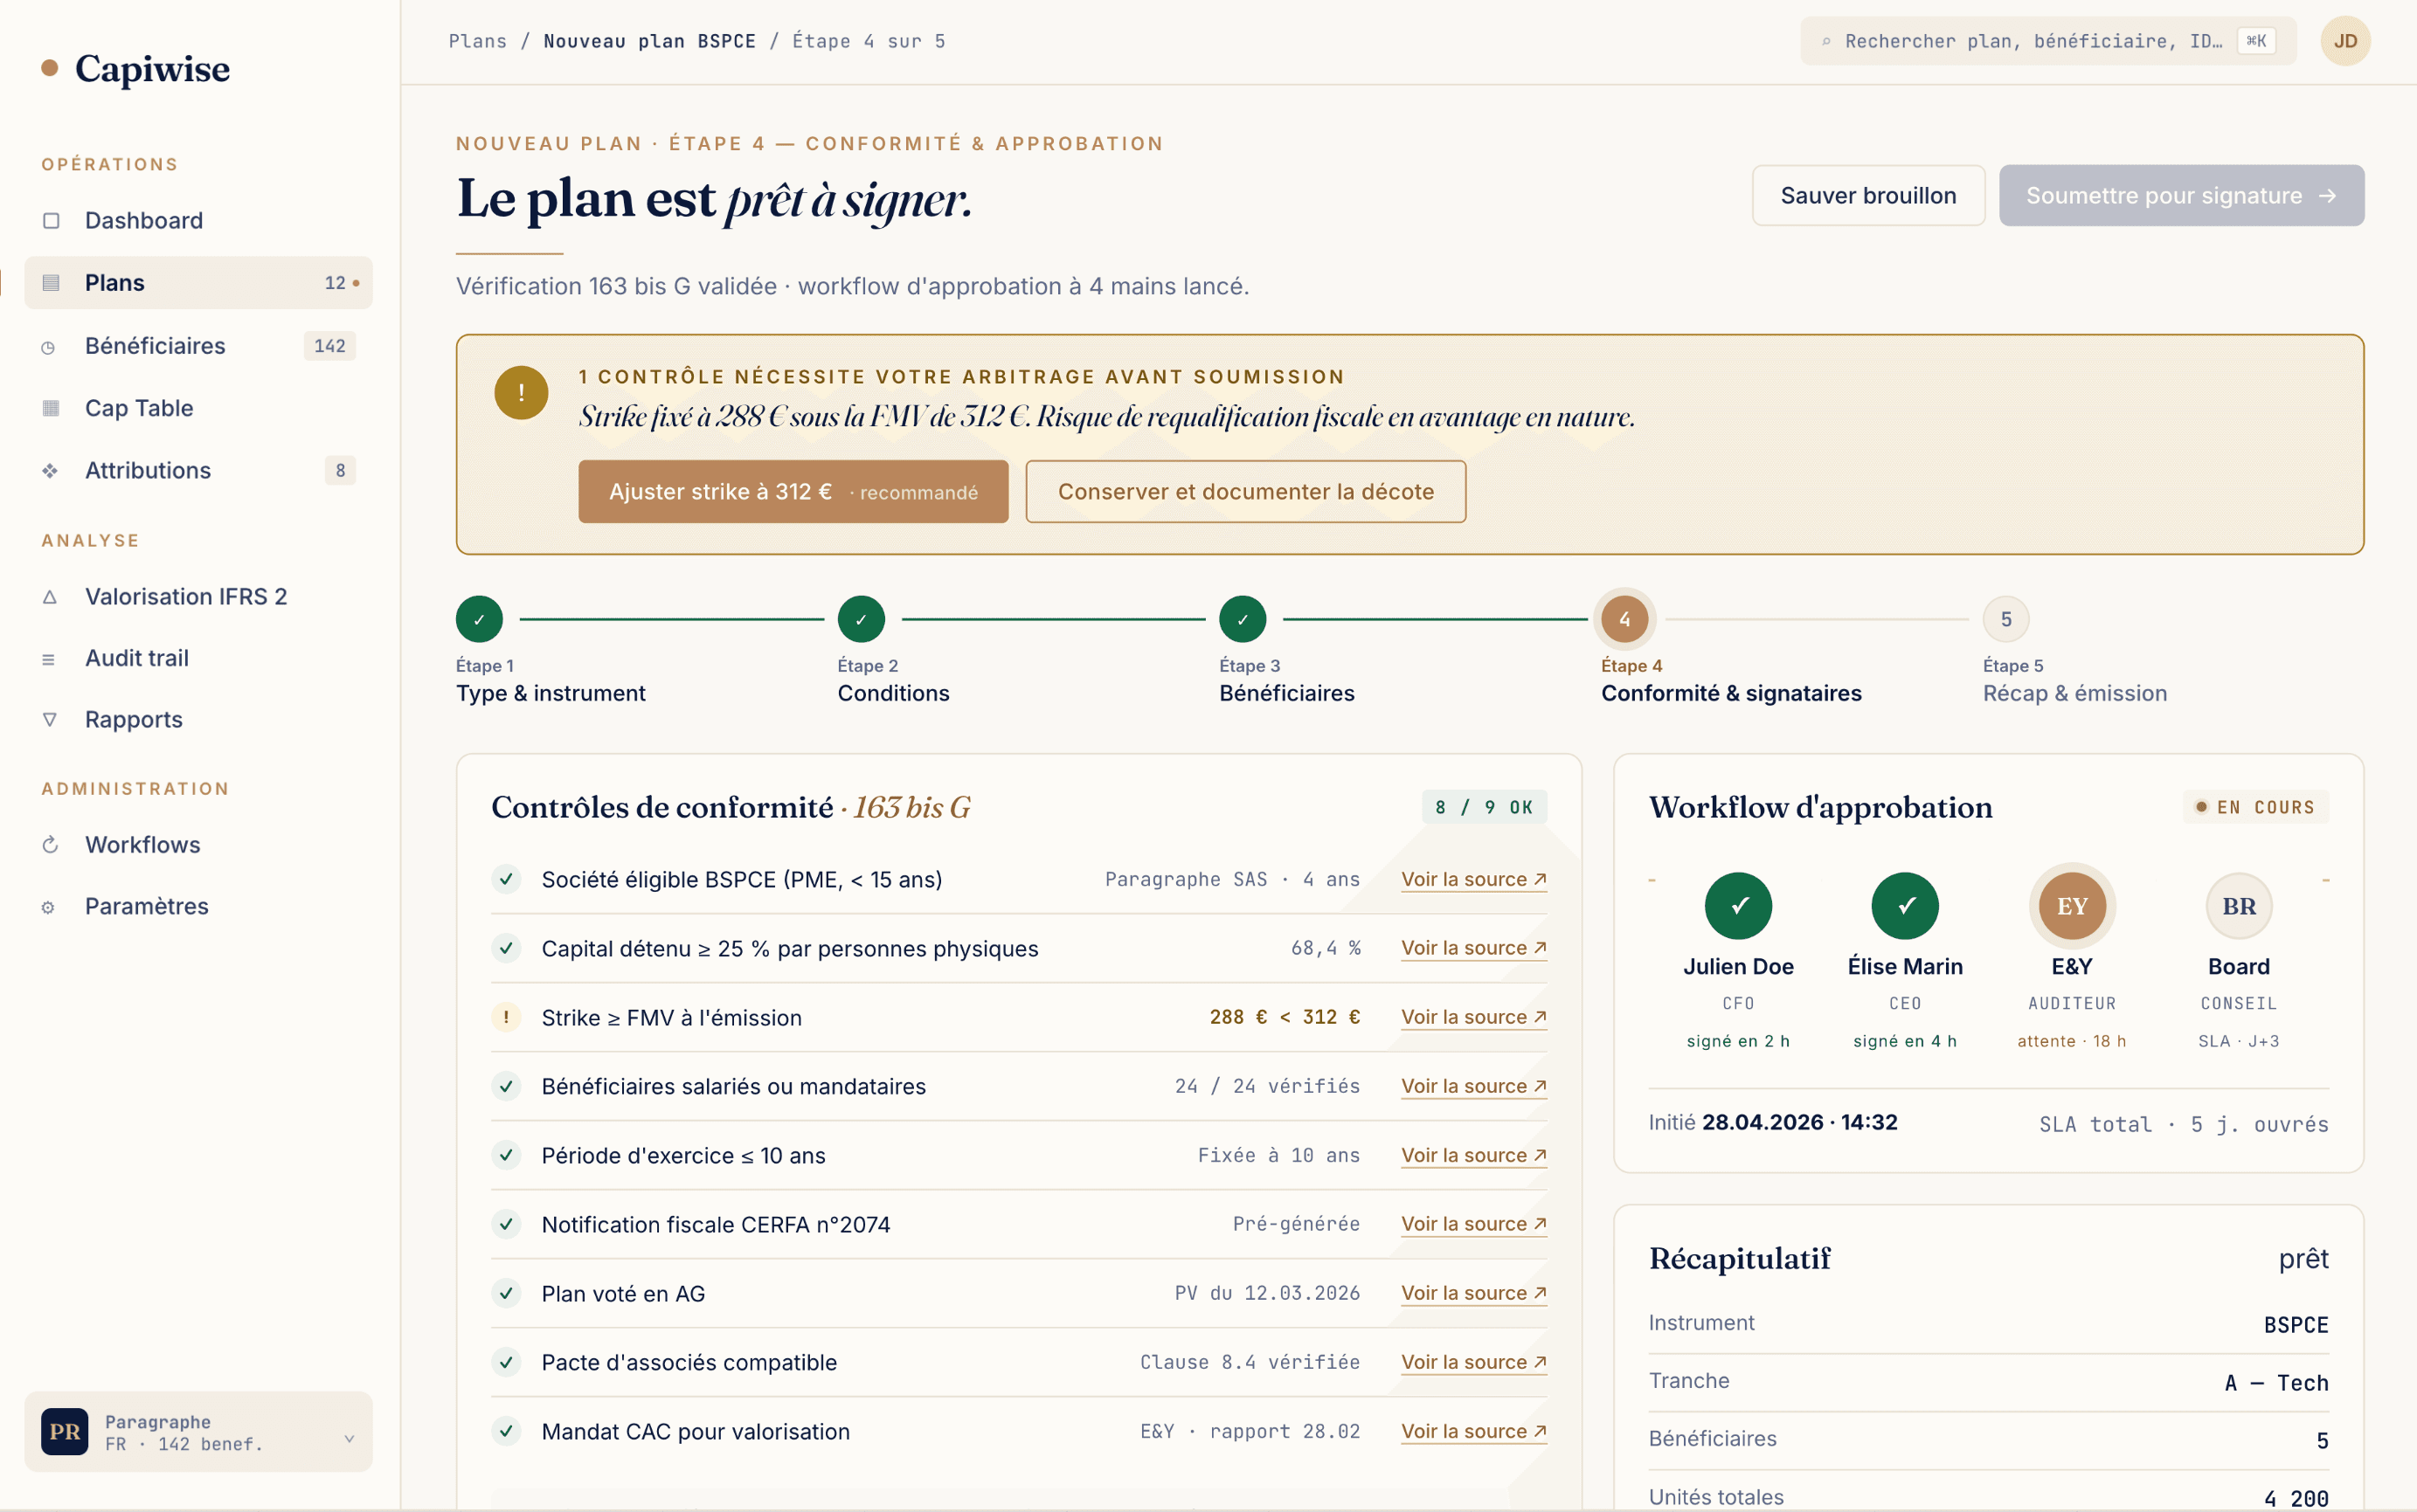
Task: Open Voir la source for Pacte d'associés
Action: tap(1473, 1362)
